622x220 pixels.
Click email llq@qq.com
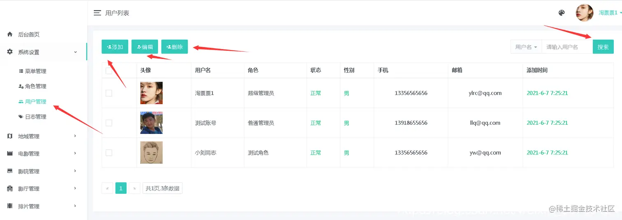[x=485, y=123]
